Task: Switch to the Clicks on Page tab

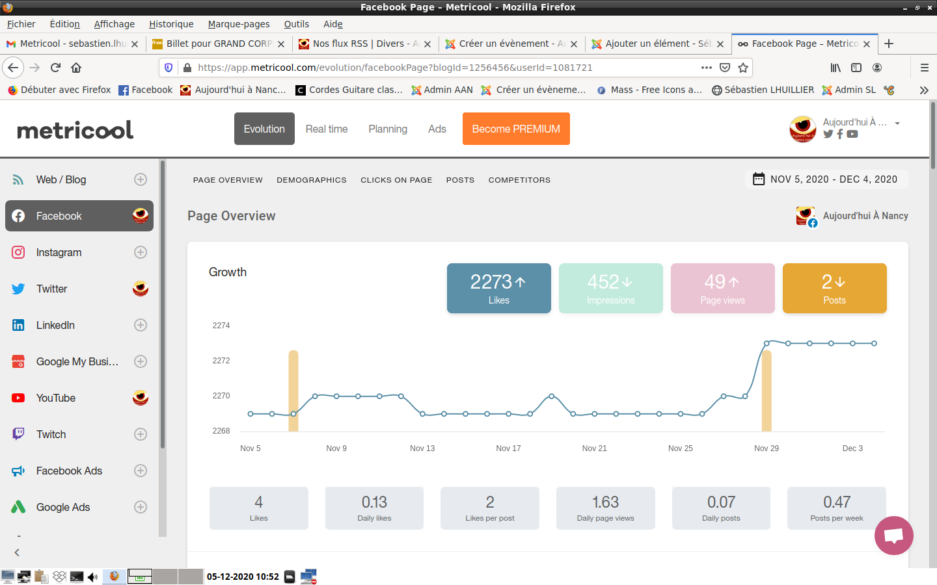Action: tap(396, 180)
